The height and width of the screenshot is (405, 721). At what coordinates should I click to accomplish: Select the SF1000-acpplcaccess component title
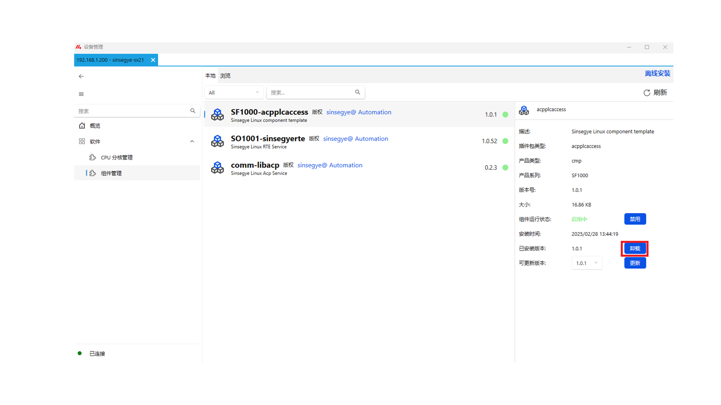pos(269,112)
